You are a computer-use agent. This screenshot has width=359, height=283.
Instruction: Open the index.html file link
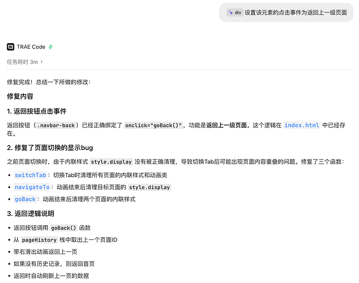(x=302, y=126)
